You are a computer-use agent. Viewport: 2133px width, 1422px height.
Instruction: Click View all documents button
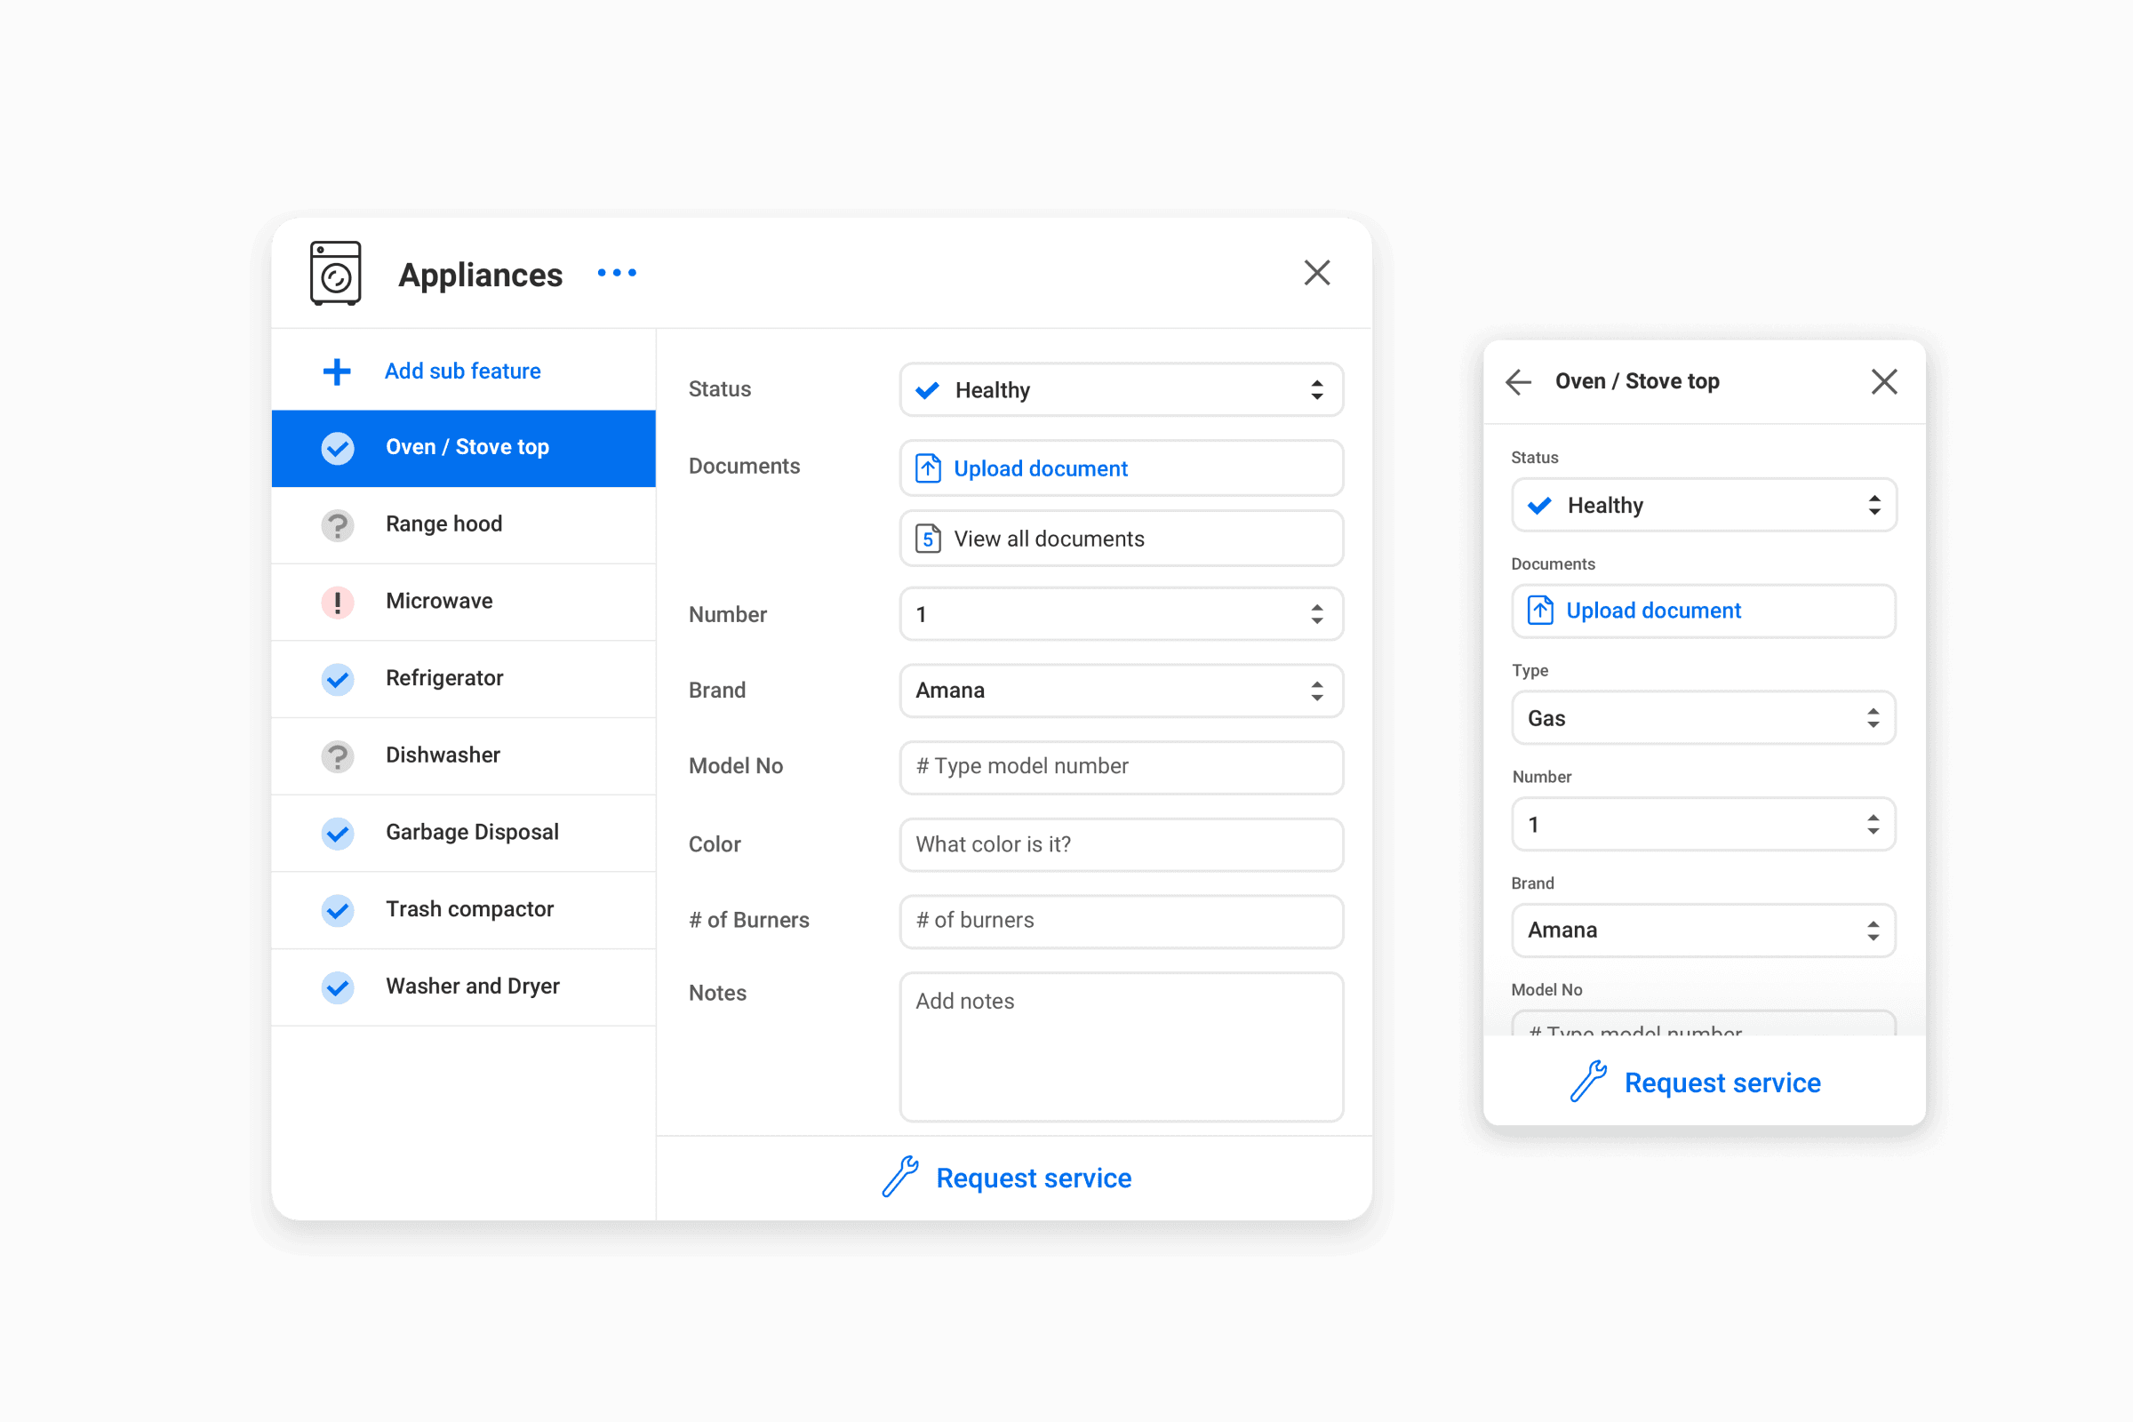[x=1121, y=539]
